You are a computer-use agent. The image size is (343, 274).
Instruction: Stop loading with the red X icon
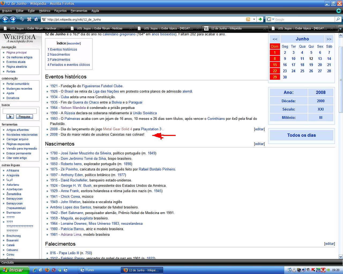tap(29, 19)
